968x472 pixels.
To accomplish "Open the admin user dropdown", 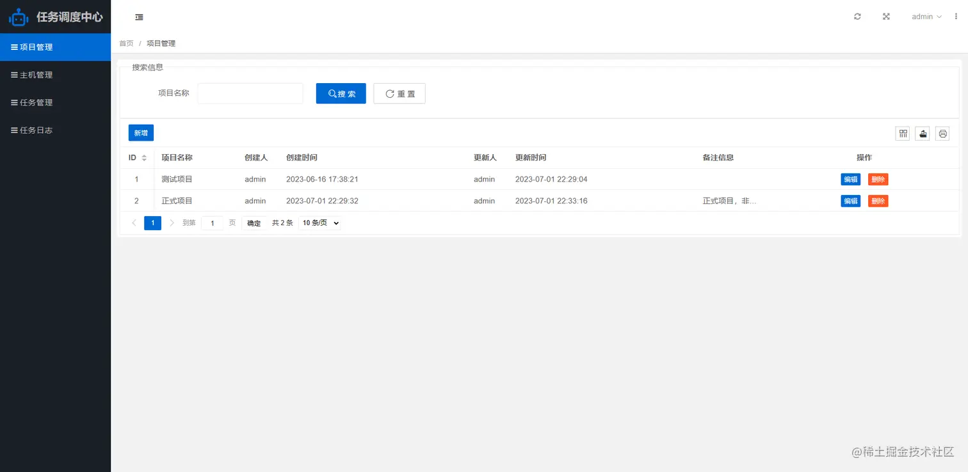I will 926,17.
